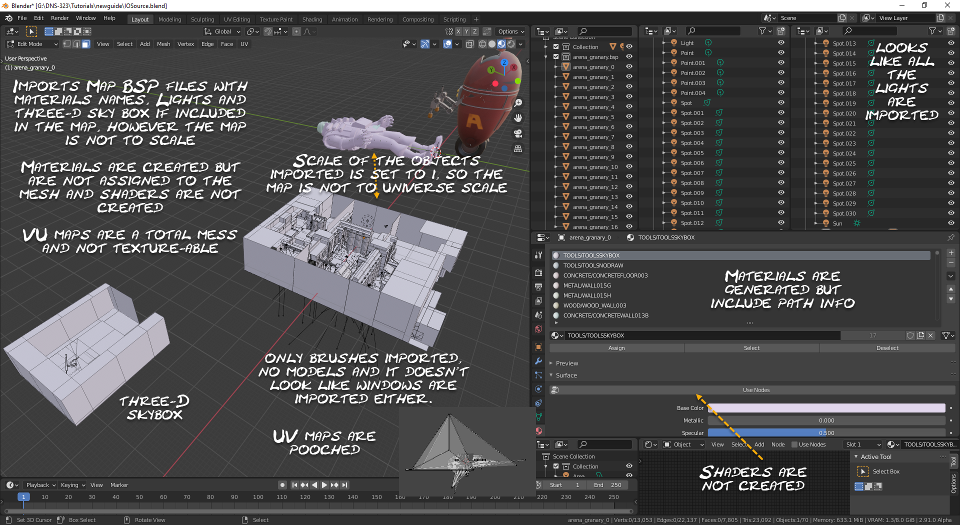Play the animation in timeline
Image resolution: width=960 pixels, height=525 pixels.
[324, 485]
